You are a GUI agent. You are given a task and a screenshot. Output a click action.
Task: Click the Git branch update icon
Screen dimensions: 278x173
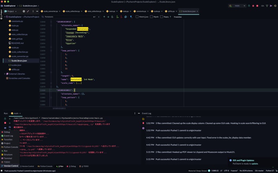click(x=267, y=6)
